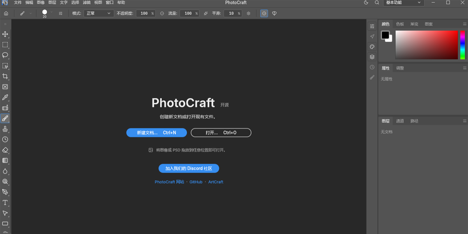Viewport: 468px width, 234px height.
Task: Switch to the 通道 tab
Action: click(400, 121)
